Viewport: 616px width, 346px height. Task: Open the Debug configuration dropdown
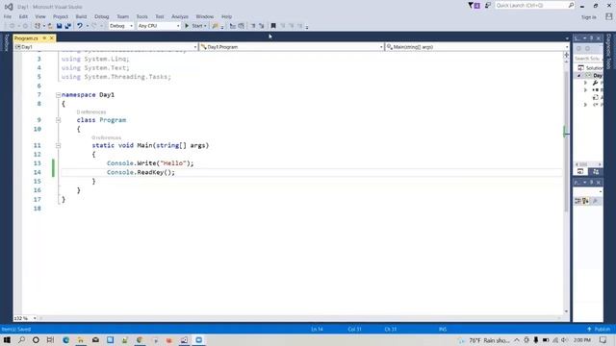tap(121, 26)
